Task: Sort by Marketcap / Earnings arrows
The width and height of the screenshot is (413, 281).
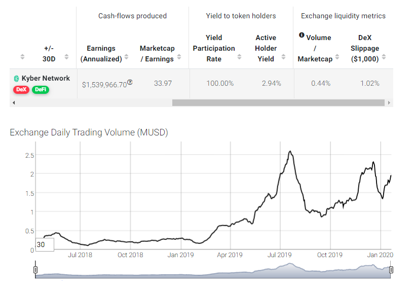Action: [179, 57]
